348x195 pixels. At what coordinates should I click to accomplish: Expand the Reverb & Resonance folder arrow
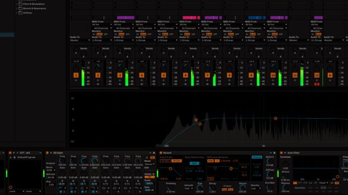(x=16, y=8)
